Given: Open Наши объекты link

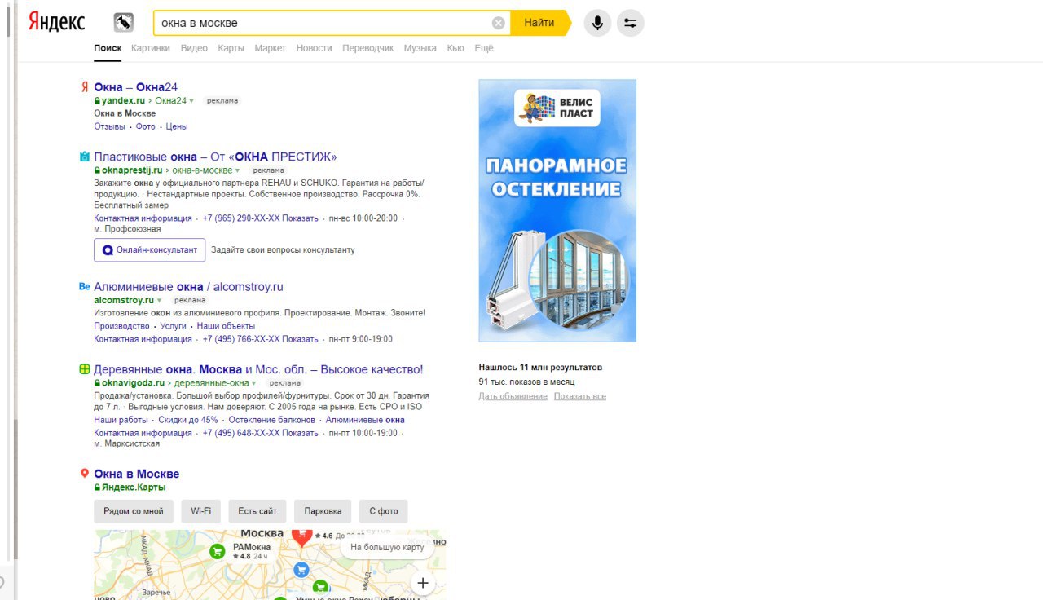Looking at the screenshot, I should point(226,326).
